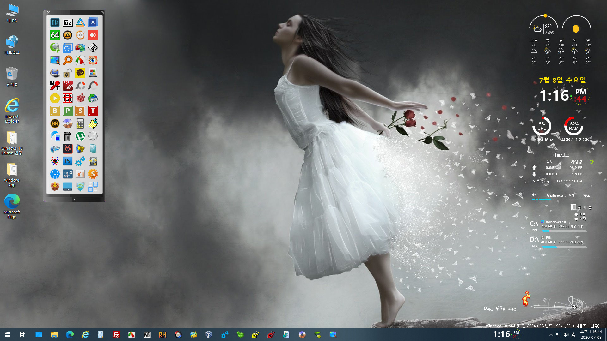The image size is (607, 341).
Task: Select the Microsoft Edge desktop shortcut
Action: pos(12,206)
